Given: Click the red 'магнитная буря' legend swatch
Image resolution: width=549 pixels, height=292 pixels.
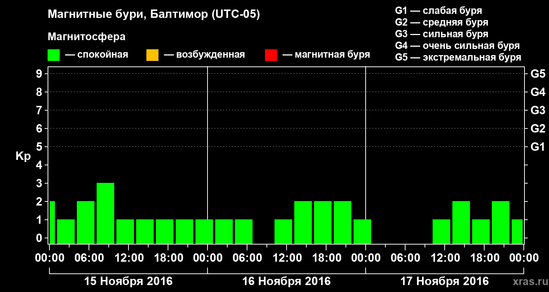Looking at the screenshot, I should [x=271, y=55].
